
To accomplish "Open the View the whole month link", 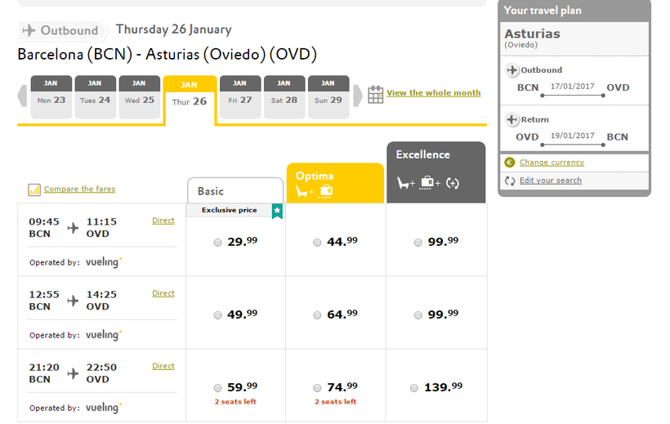I will [433, 93].
